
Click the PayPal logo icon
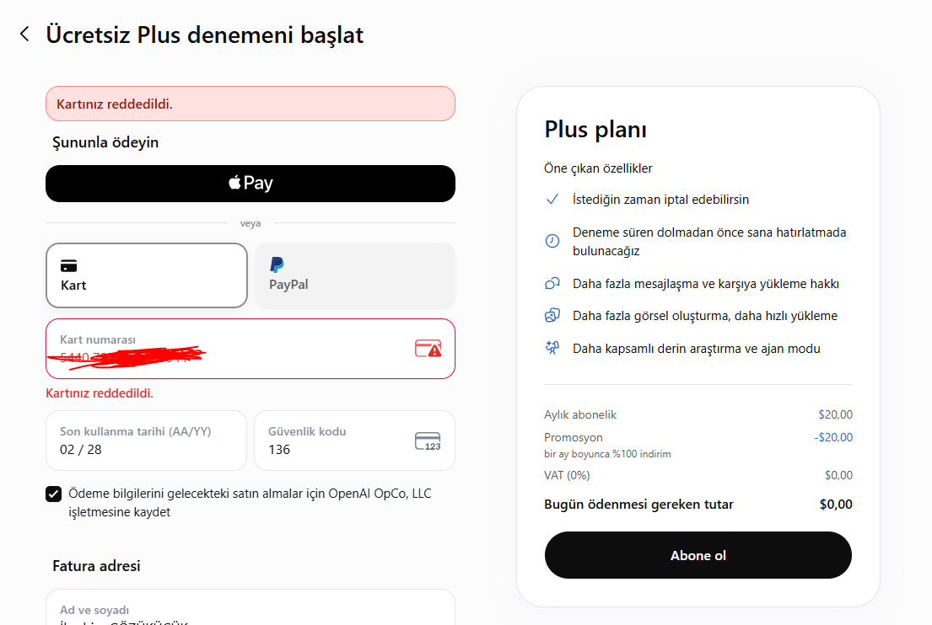point(277,264)
